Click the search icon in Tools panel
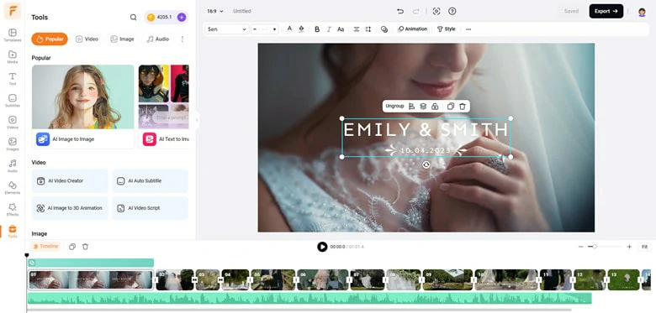The image size is (656, 313). pyautogui.click(x=133, y=17)
